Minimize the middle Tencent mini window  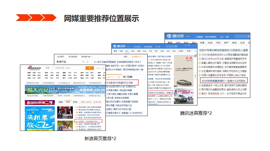(192, 45)
